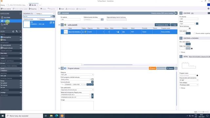The width and height of the screenshot is (210, 118).
Task: Open filter options vertical dots menu
Action: point(20,31)
